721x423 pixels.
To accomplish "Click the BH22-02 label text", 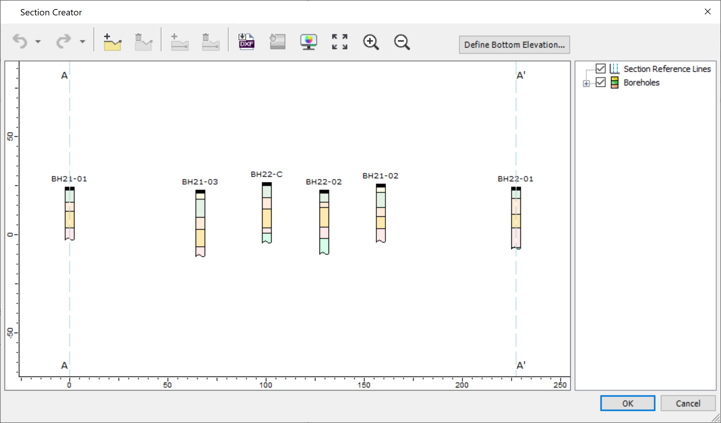I will click(324, 182).
